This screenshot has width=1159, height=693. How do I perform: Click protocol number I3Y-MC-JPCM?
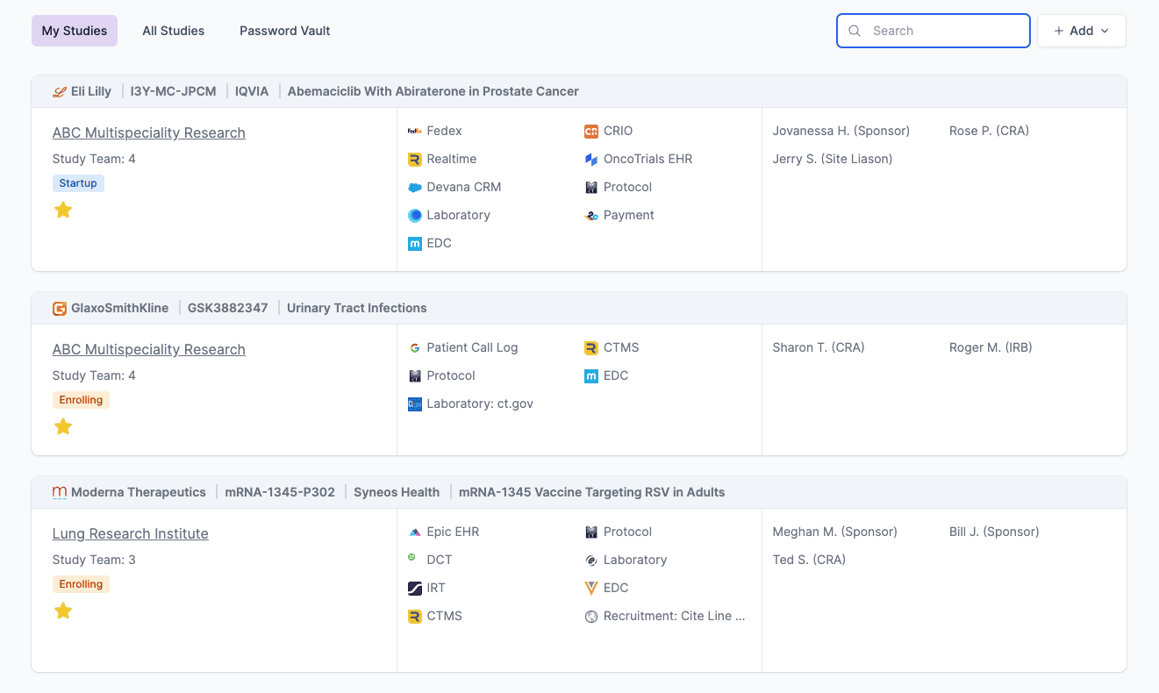[x=173, y=91]
